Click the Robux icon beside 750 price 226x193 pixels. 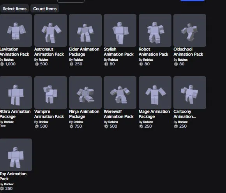tap(71, 126)
